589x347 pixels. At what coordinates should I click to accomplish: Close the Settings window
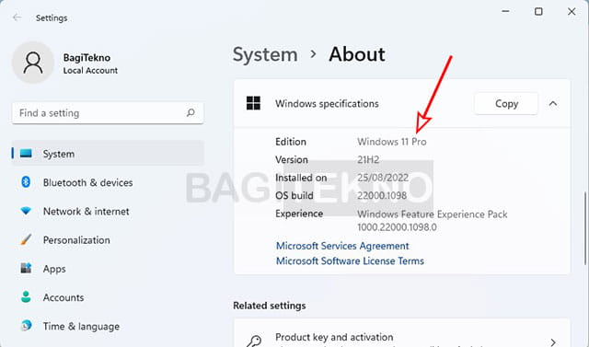click(572, 12)
